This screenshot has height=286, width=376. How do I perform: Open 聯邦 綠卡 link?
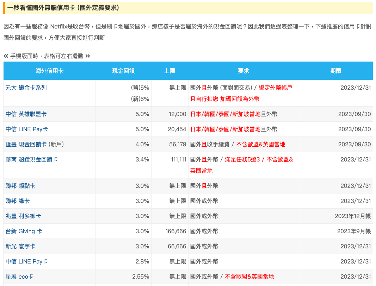tap(18, 201)
